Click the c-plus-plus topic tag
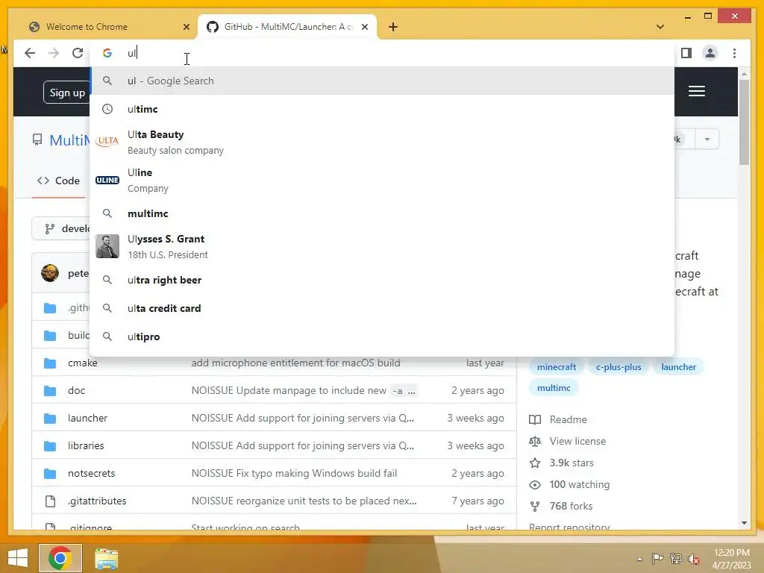764x573 pixels. tap(619, 367)
